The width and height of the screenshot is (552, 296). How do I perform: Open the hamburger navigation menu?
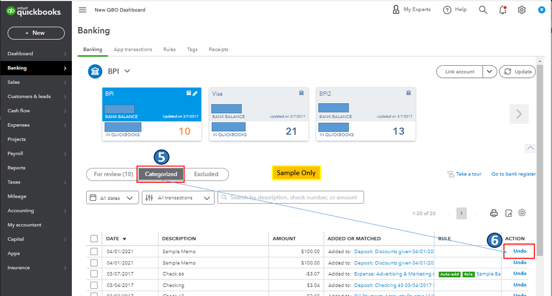[82, 10]
